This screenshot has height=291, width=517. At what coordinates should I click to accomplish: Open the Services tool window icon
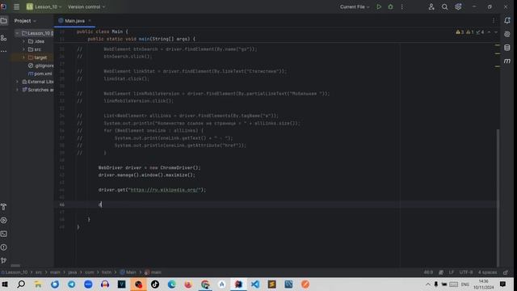(x=3, y=221)
